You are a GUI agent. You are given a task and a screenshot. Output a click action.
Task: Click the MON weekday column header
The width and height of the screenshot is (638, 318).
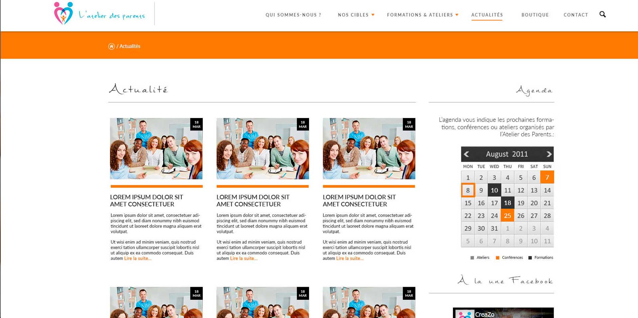click(468, 166)
